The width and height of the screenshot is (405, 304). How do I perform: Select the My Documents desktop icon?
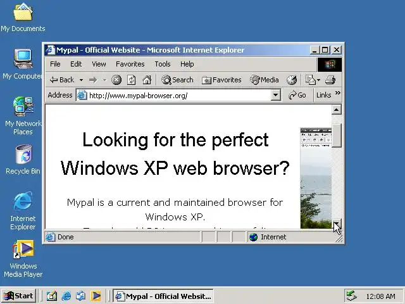pos(23,18)
